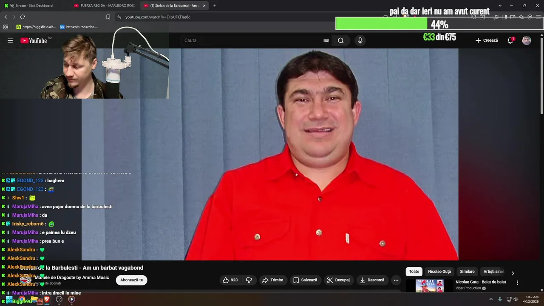Open volume control in system tray
This screenshot has height=306, width=544.
pos(516,299)
